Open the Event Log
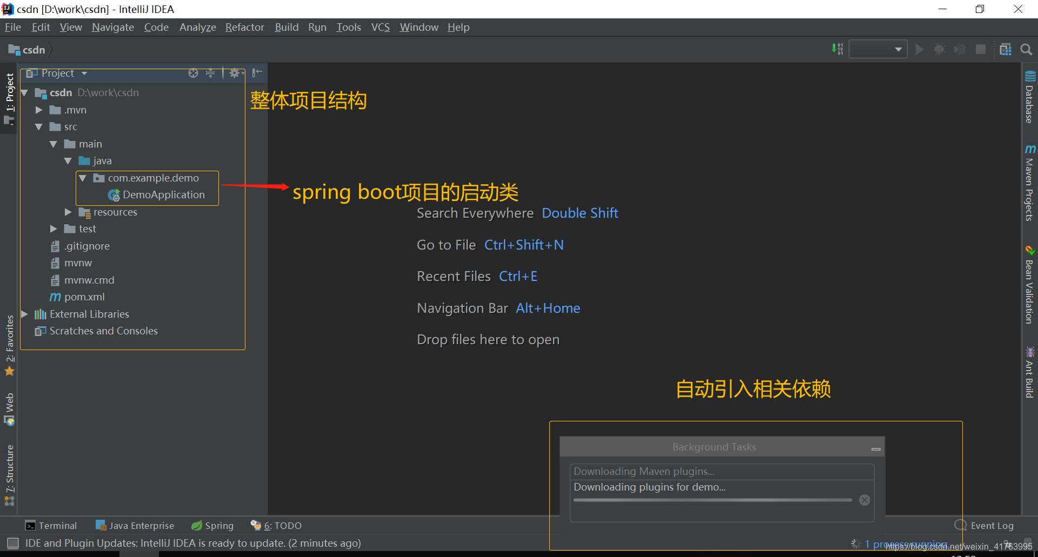Image resolution: width=1038 pixels, height=557 pixels. coord(984,526)
